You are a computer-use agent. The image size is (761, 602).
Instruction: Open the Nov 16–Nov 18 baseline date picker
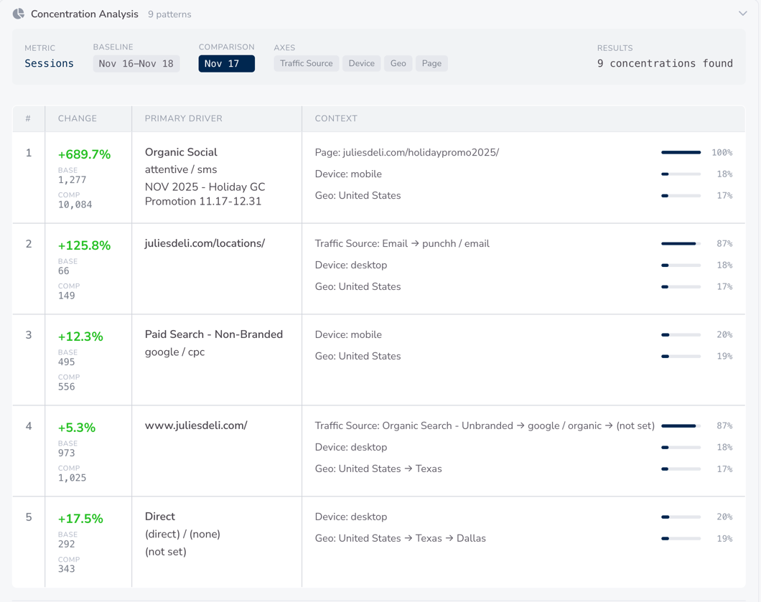[136, 63]
